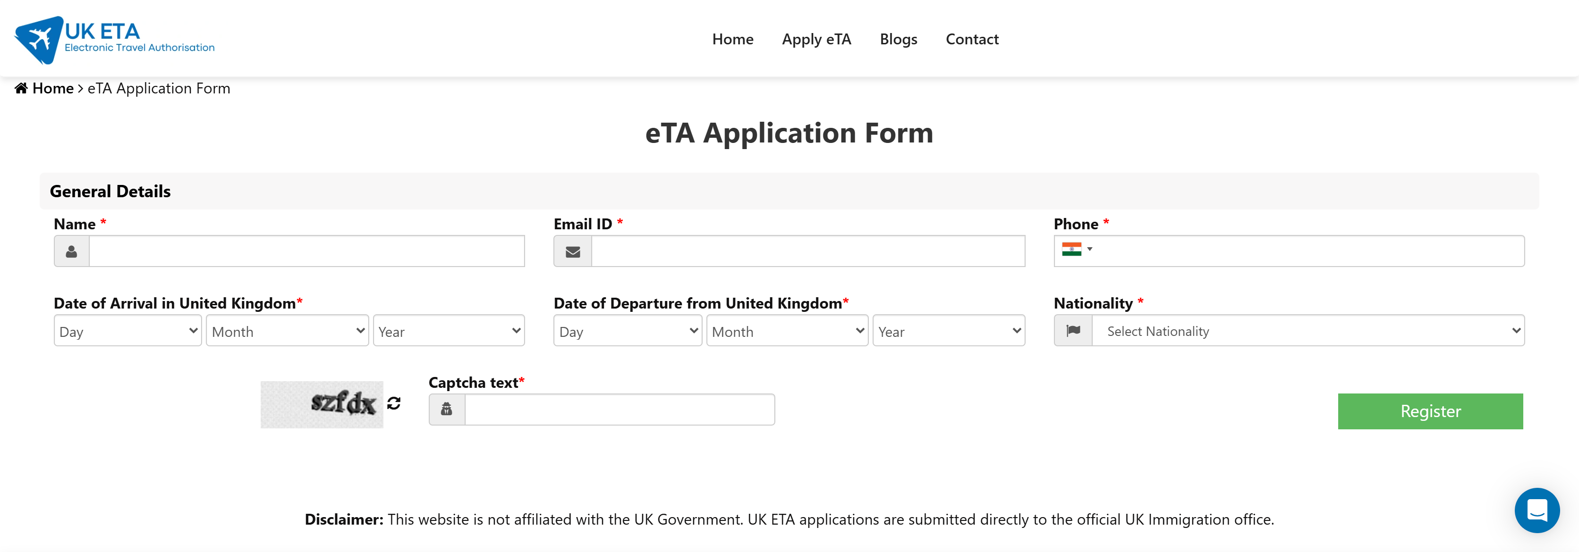1579x552 pixels.
Task: Refresh the captcha image
Action: tap(393, 403)
